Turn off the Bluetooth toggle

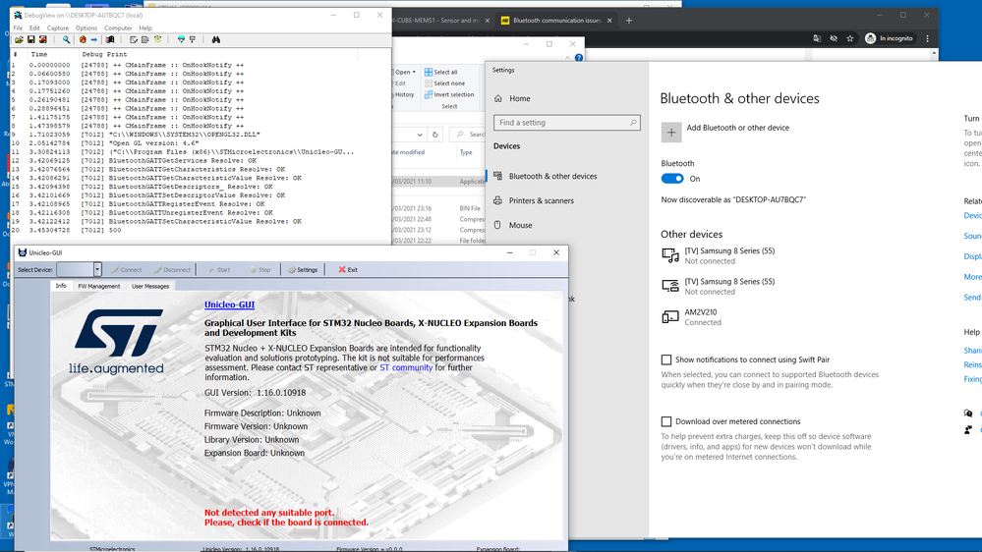click(672, 179)
